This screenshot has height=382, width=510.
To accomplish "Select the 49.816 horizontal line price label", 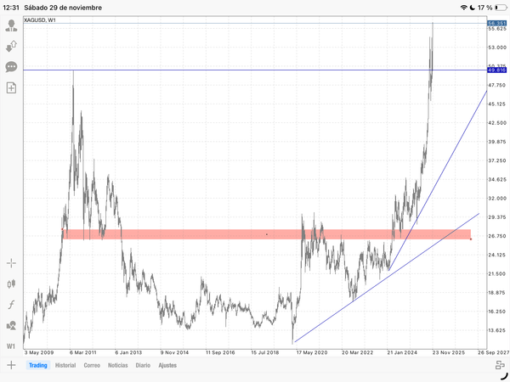I will click(x=496, y=70).
